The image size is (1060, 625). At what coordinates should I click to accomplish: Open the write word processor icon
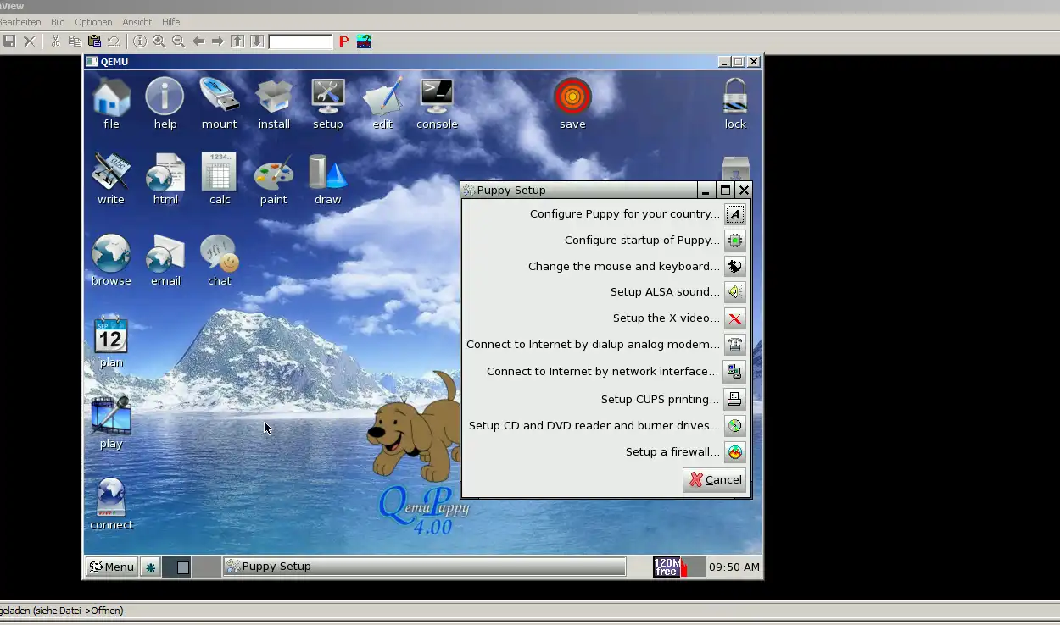click(111, 180)
